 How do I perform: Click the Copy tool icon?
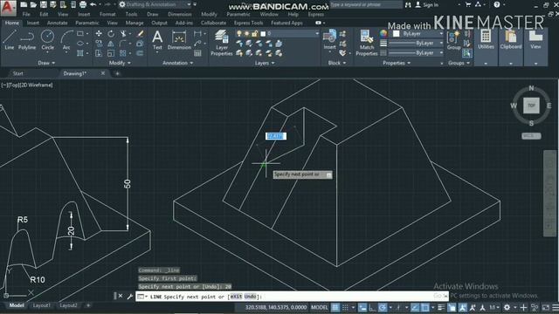99,44
